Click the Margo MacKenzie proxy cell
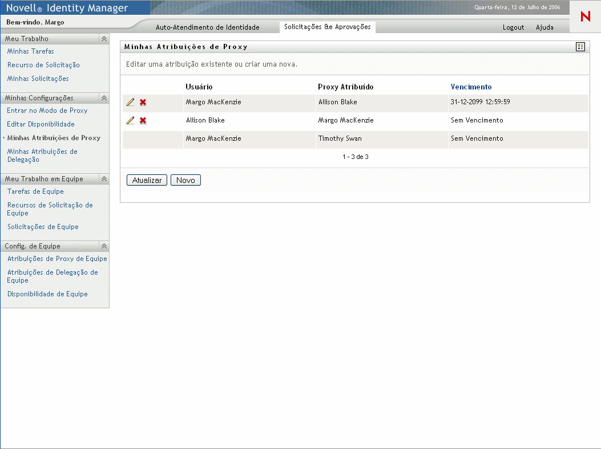This screenshot has width=601, height=449. (346, 120)
